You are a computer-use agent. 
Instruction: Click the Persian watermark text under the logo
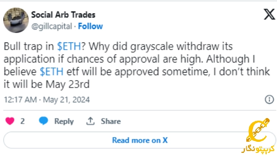click(x=258, y=149)
